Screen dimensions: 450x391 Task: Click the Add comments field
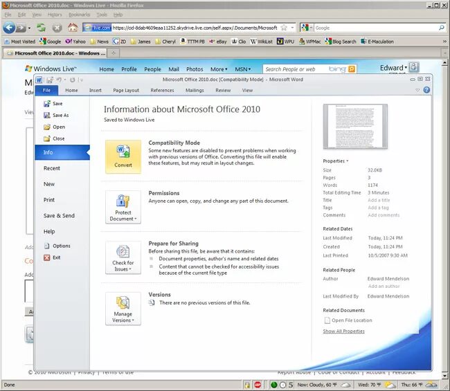384,215
